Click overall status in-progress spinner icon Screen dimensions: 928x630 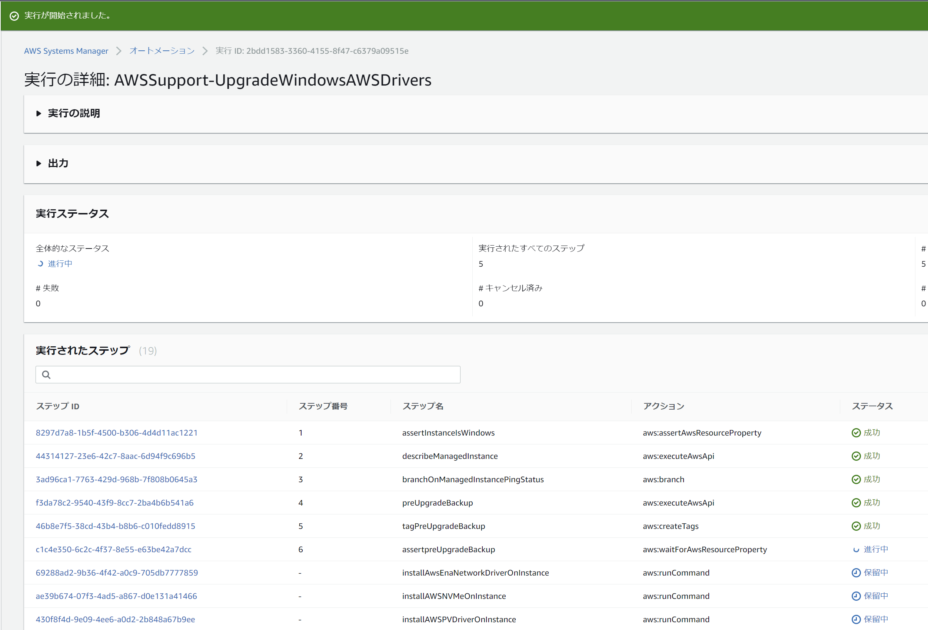click(x=40, y=263)
